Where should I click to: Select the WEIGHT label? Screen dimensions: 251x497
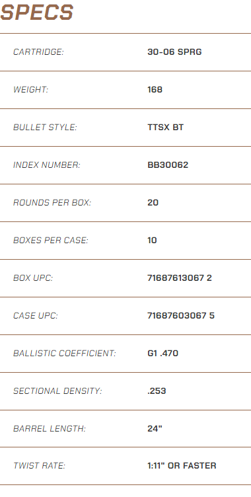tap(30, 90)
